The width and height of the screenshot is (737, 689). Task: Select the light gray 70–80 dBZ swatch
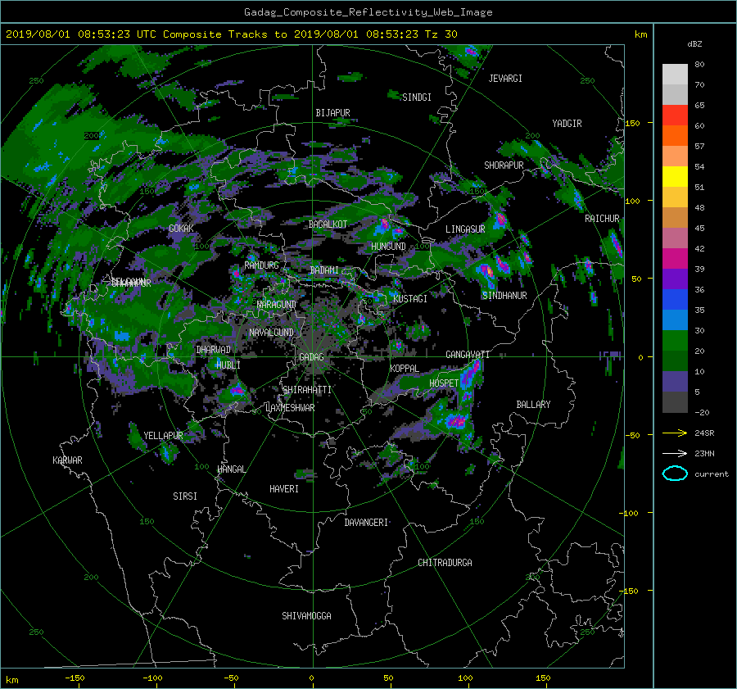click(675, 75)
